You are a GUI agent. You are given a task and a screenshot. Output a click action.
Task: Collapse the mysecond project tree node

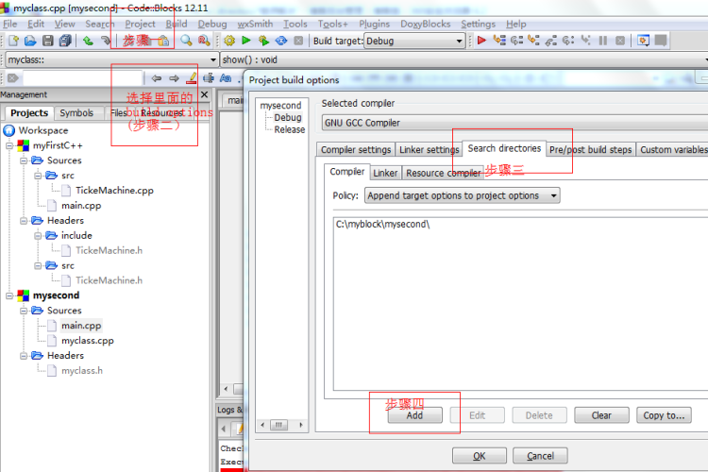9,295
